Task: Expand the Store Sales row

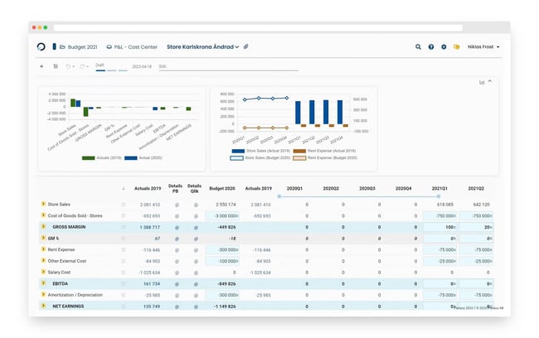Action: 43,204
